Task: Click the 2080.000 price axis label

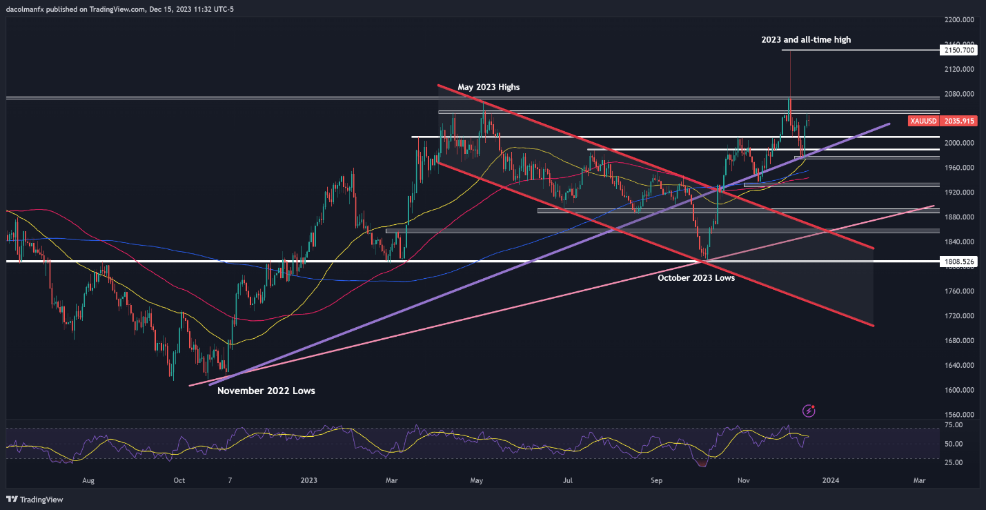Action: click(959, 94)
